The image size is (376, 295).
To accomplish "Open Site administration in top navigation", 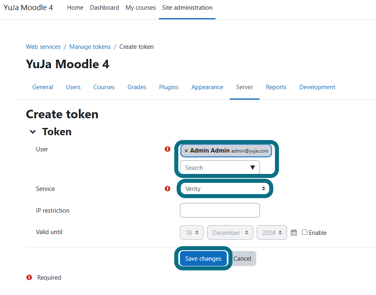I will click(187, 8).
